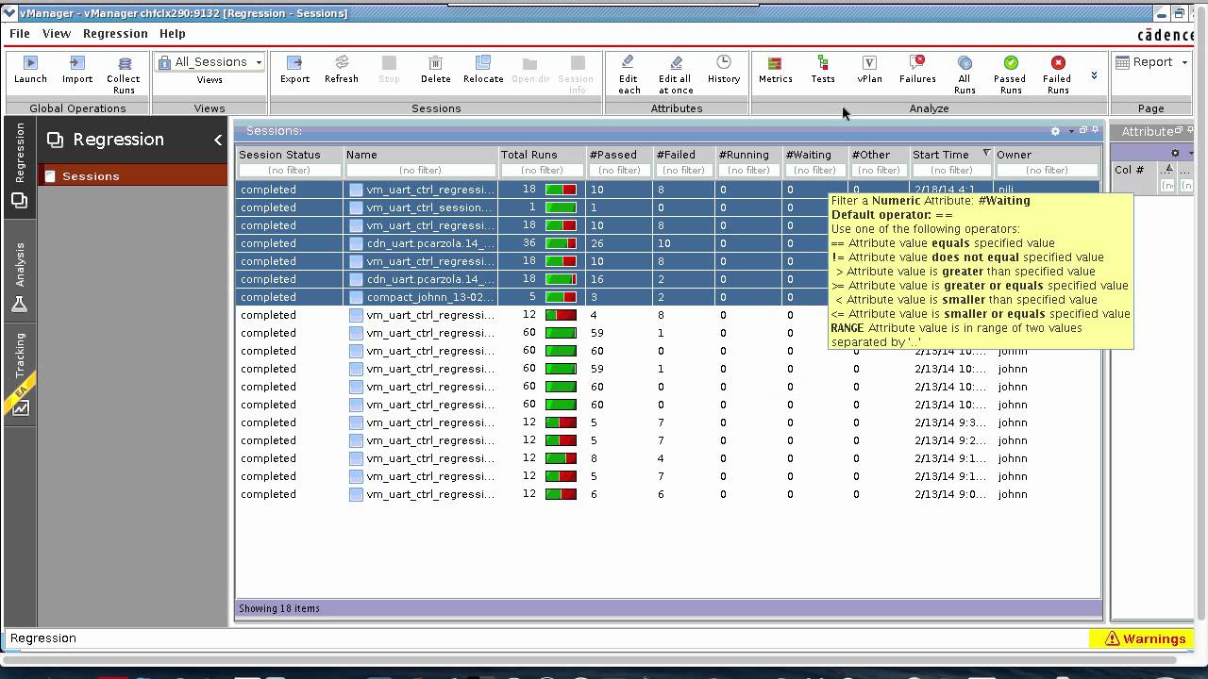Click the Owner filter field
This screenshot has width=1208, height=679.
(x=1047, y=171)
